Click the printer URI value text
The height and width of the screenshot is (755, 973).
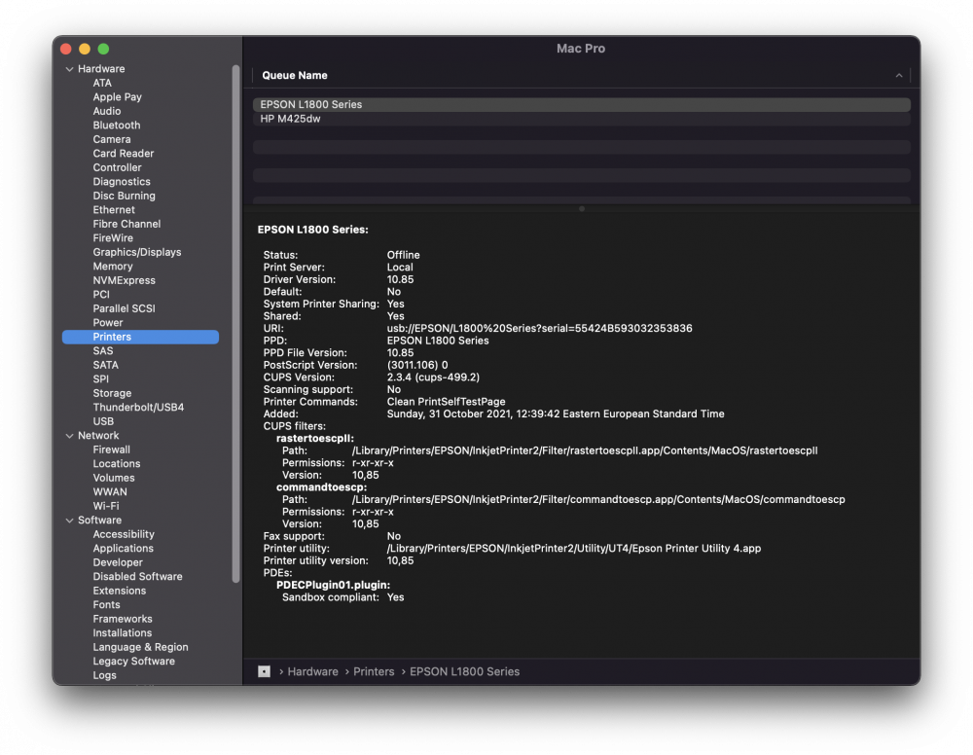point(539,328)
